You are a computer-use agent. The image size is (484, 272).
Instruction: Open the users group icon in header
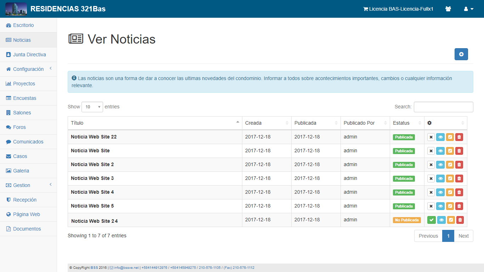pyautogui.click(x=448, y=9)
